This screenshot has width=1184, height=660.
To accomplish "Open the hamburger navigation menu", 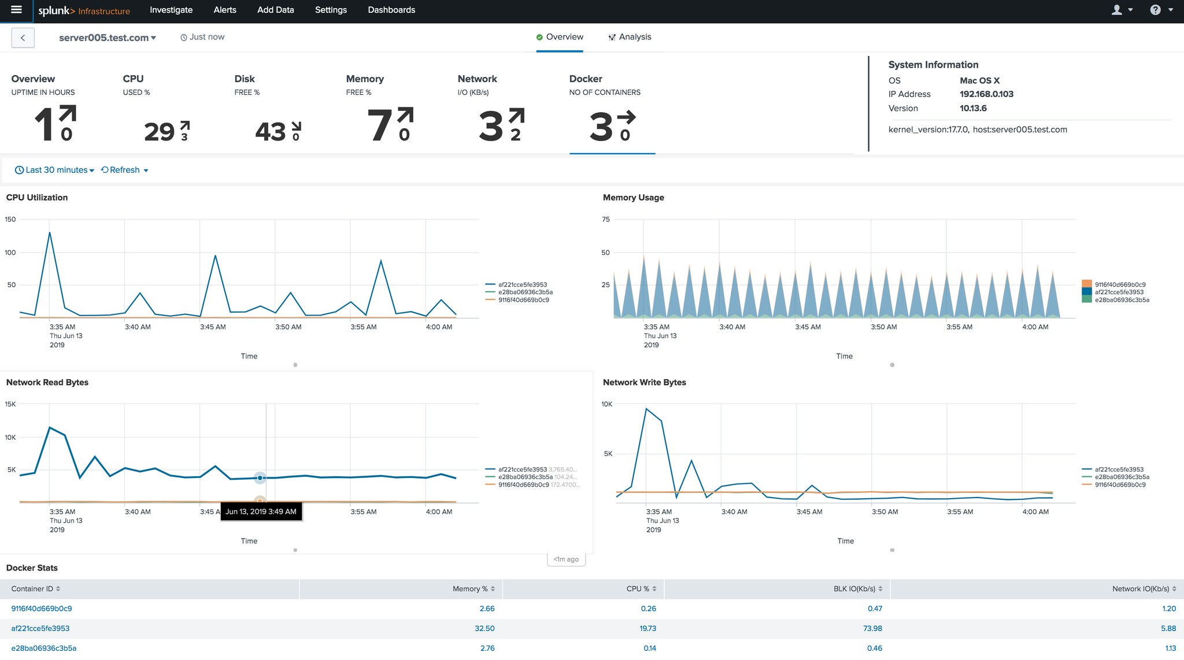I will 16,10.
